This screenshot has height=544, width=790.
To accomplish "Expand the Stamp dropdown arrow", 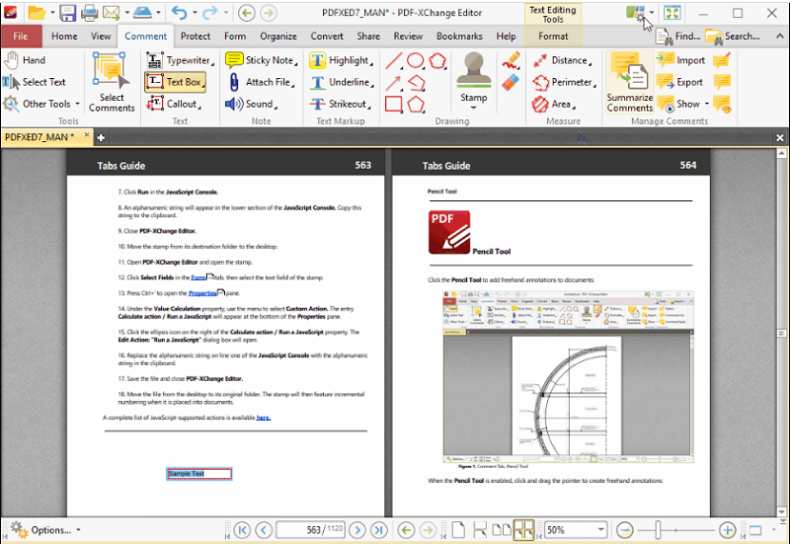I will [x=473, y=109].
